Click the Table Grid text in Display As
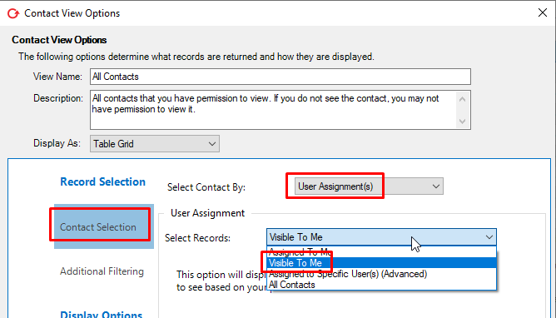 [113, 144]
